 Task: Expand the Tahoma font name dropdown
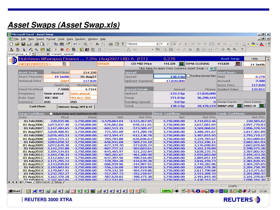[x=157, y=44]
